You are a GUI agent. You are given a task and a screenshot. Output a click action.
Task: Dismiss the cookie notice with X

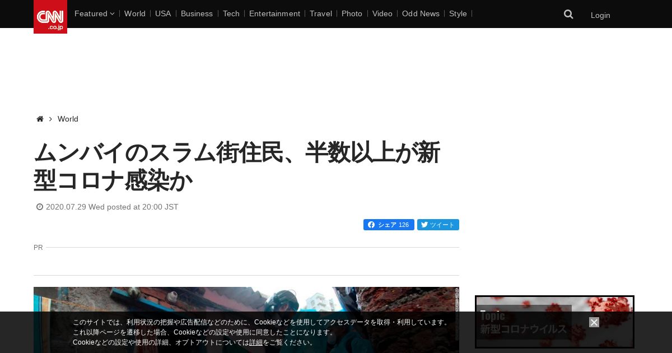coord(594,322)
